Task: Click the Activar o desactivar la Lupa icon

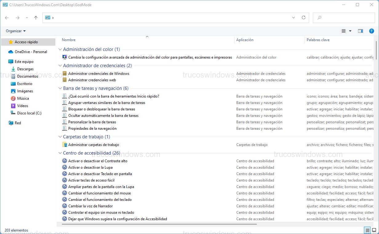Action: 65,167
